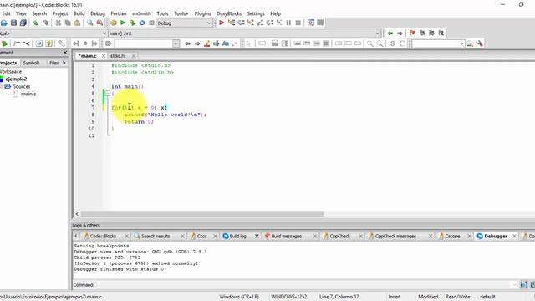Image resolution: width=535 pixels, height=301 pixels.
Task: Click the Save all files icon
Action: 23,23
